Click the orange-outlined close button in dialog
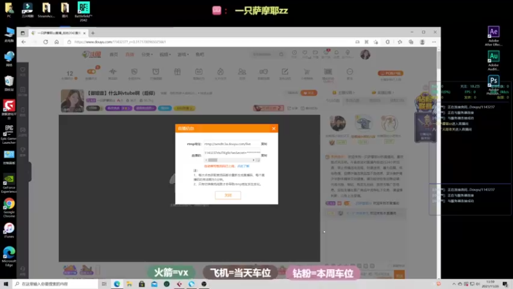 [x=228, y=195]
